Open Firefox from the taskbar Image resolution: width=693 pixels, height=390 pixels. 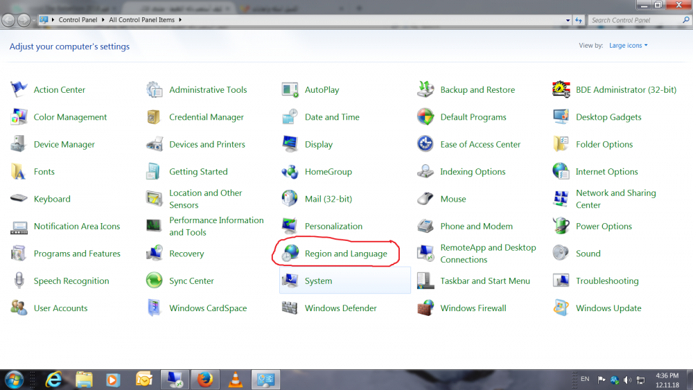(204, 380)
